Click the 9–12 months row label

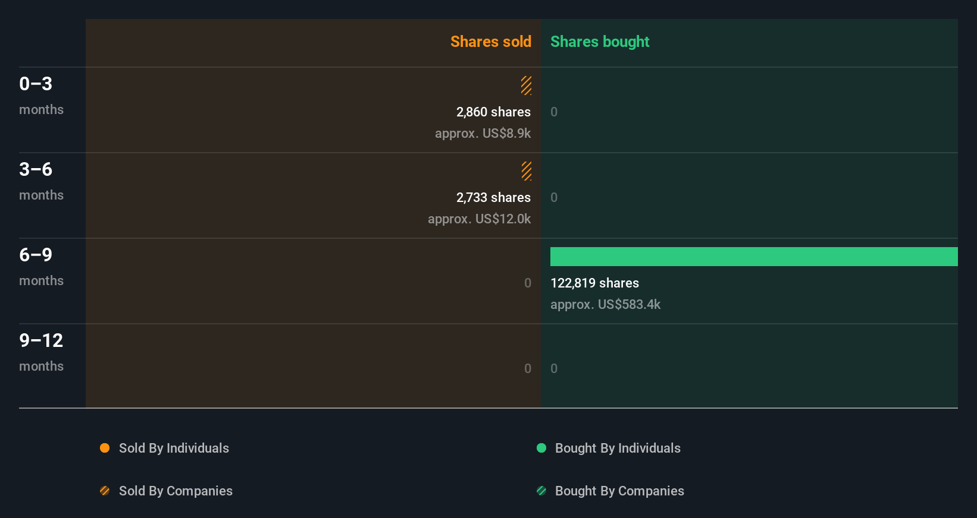pos(41,352)
